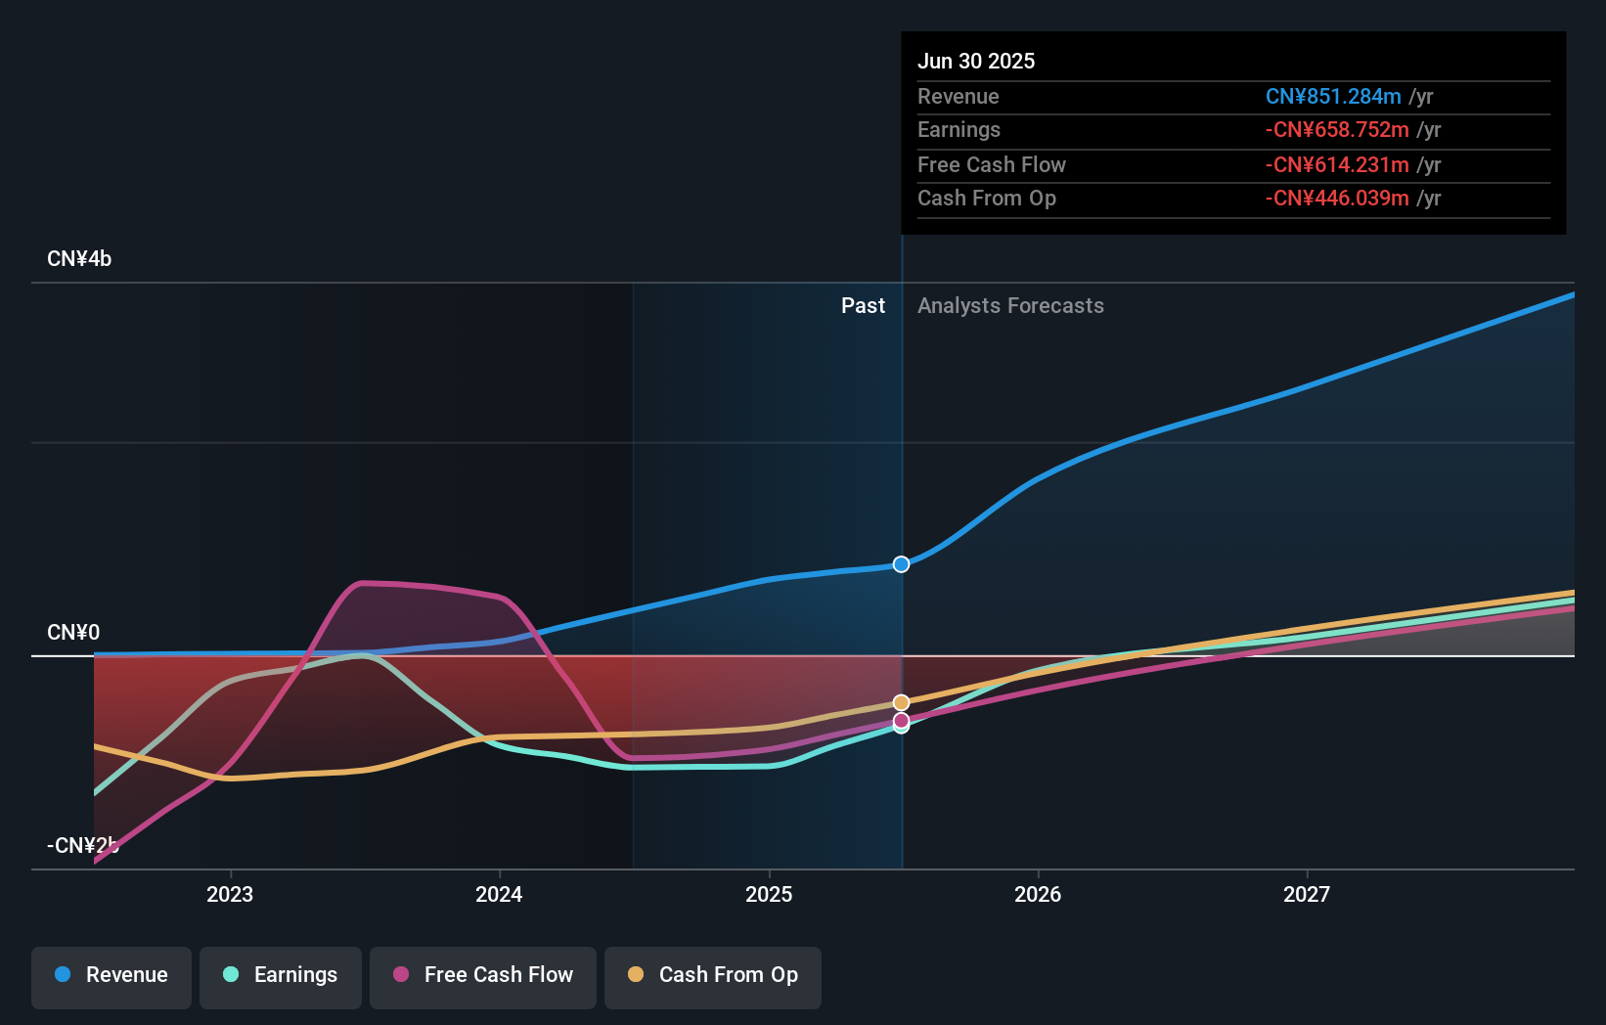Click the CN¥0 y-axis label

point(73,633)
